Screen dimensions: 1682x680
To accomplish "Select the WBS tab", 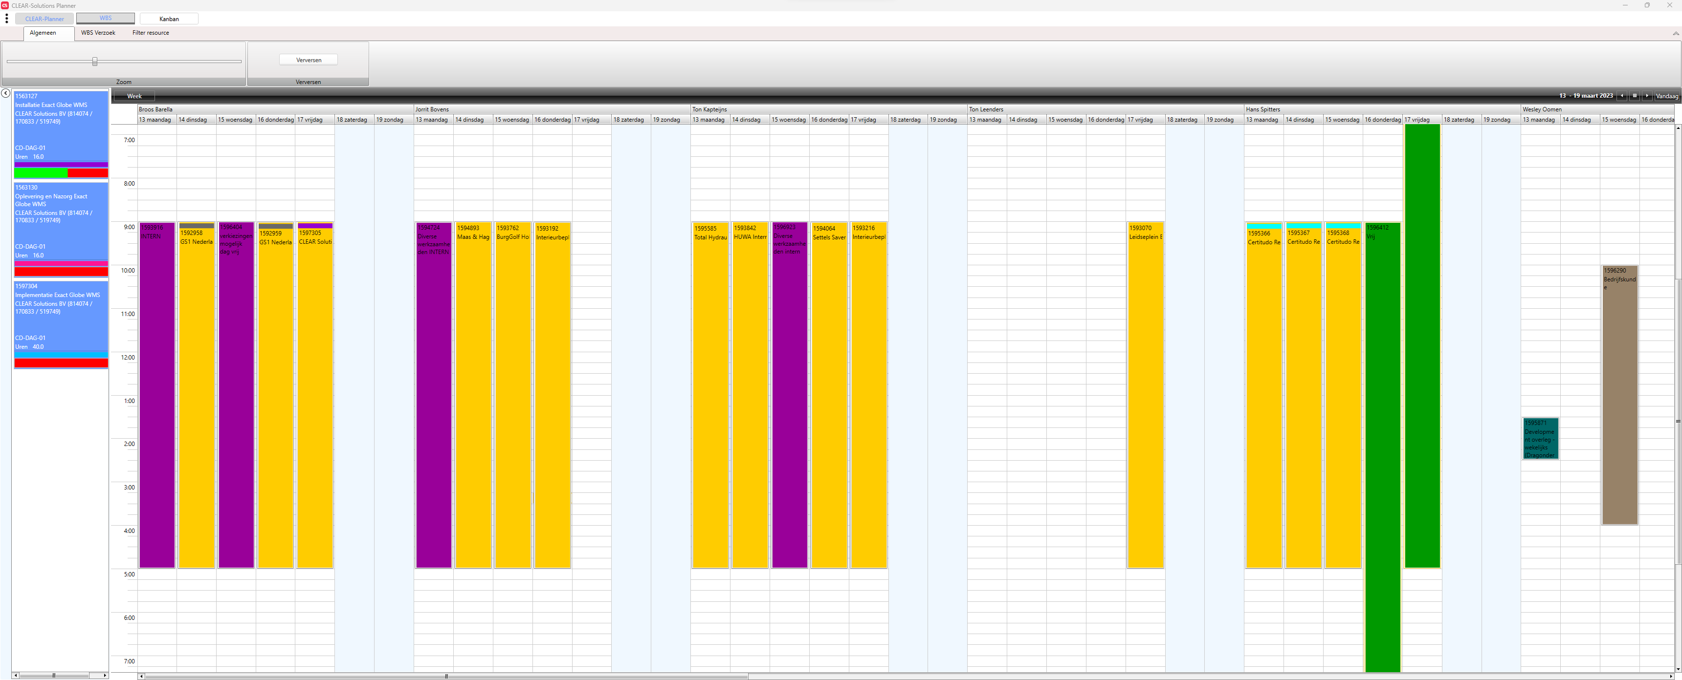I will tap(106, 18).
